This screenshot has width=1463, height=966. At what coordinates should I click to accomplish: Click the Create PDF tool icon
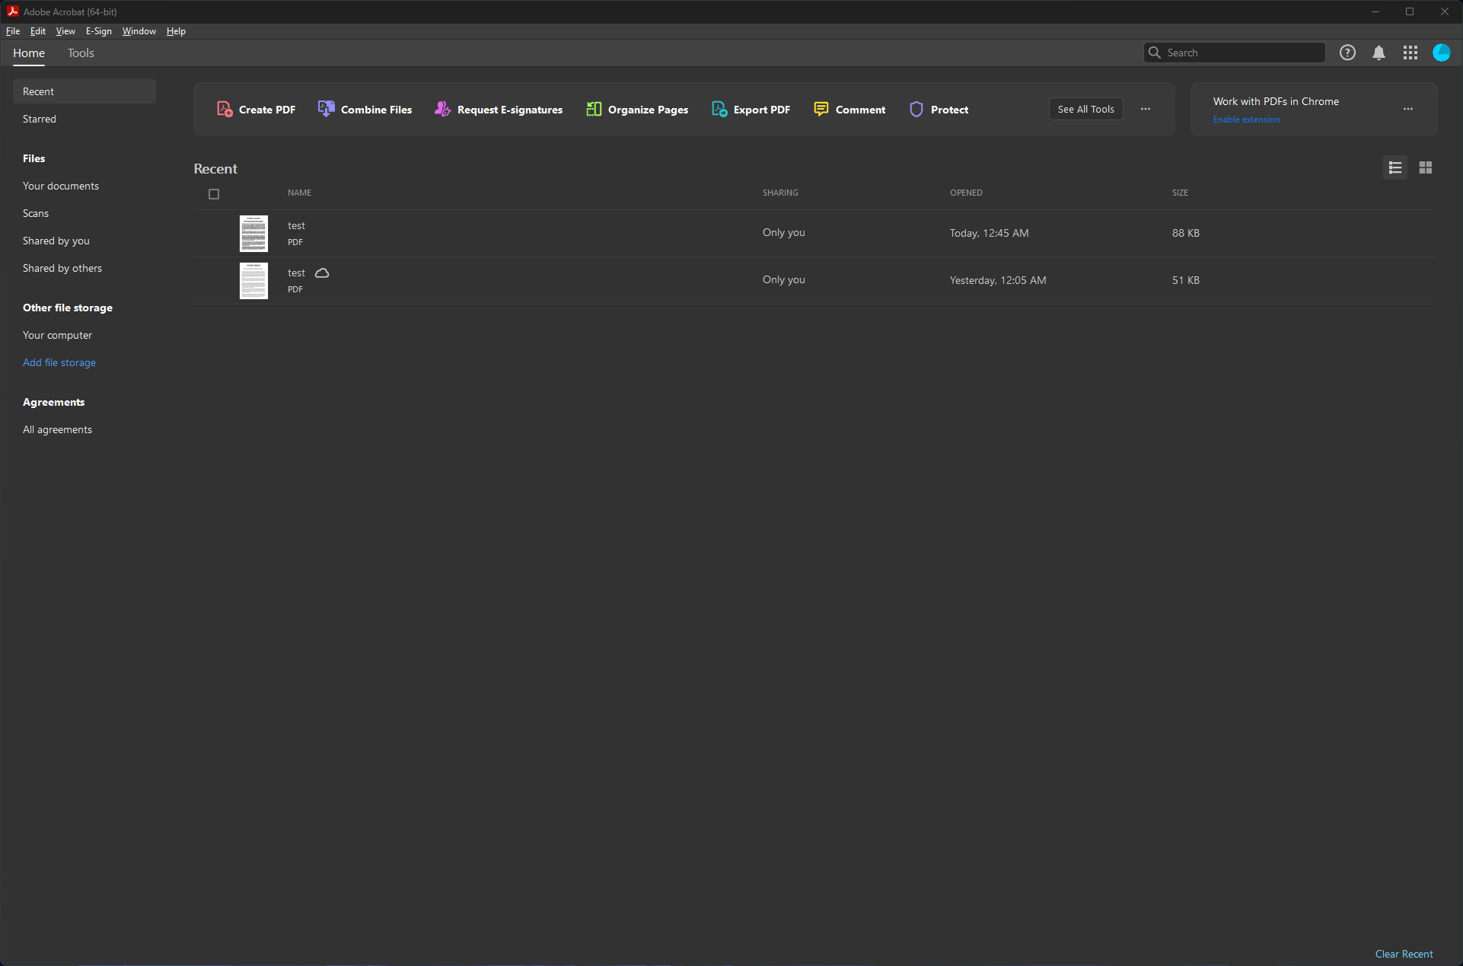tap(225, 110)
